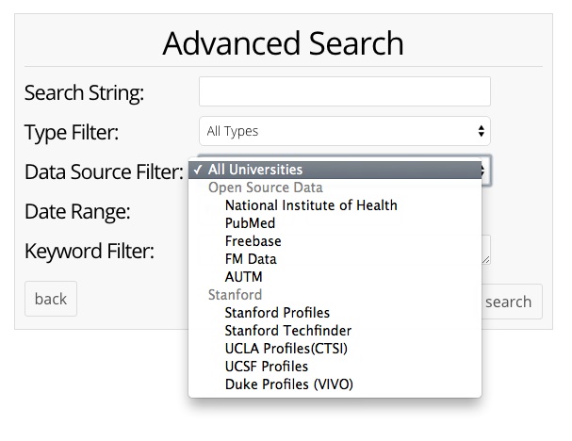
Task: Click the Search String label
Action: pos(84,92)
